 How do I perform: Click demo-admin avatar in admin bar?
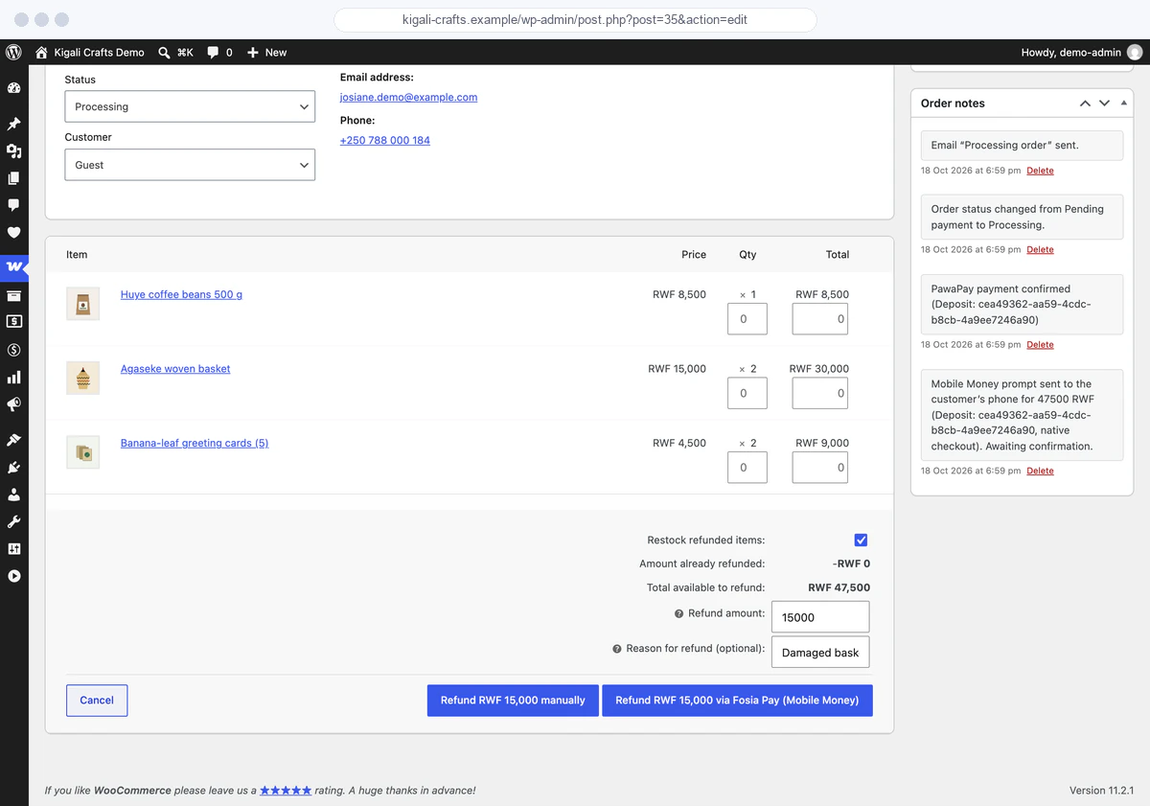pyautogui.click(x=1135, y=53)
